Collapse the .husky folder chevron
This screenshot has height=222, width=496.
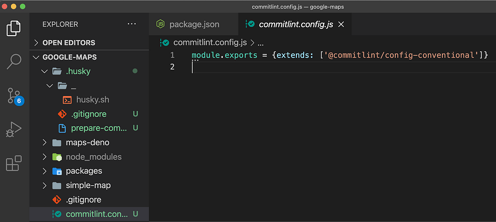(x=44, y=71)
